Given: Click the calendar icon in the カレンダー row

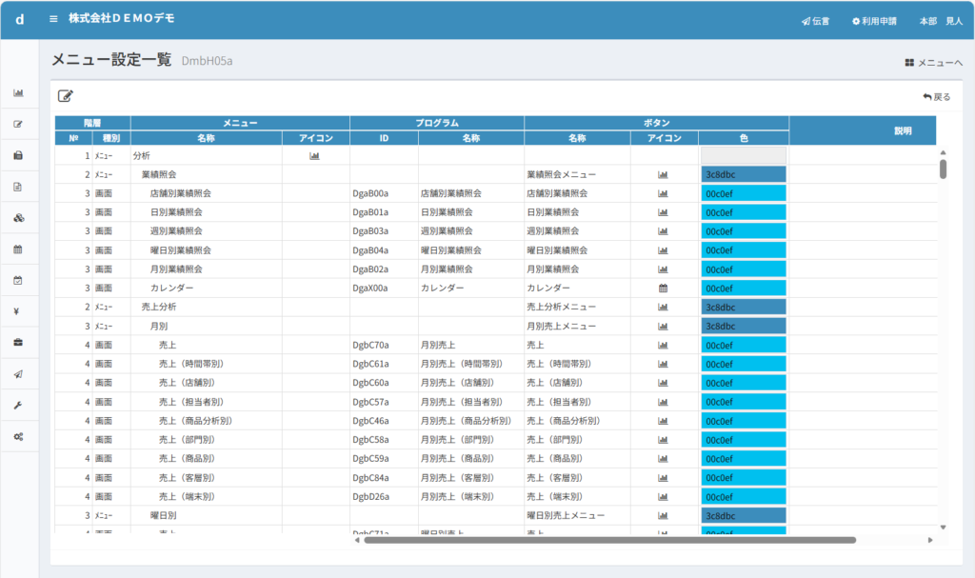Looking at the screenshot, I should click(663, 288).
